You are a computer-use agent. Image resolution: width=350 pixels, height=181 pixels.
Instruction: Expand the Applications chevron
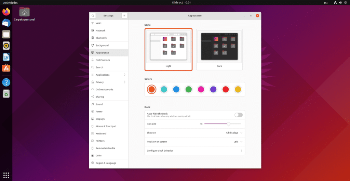point(124,75)
